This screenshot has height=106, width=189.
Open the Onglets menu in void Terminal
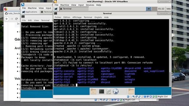tap(98, 17)
